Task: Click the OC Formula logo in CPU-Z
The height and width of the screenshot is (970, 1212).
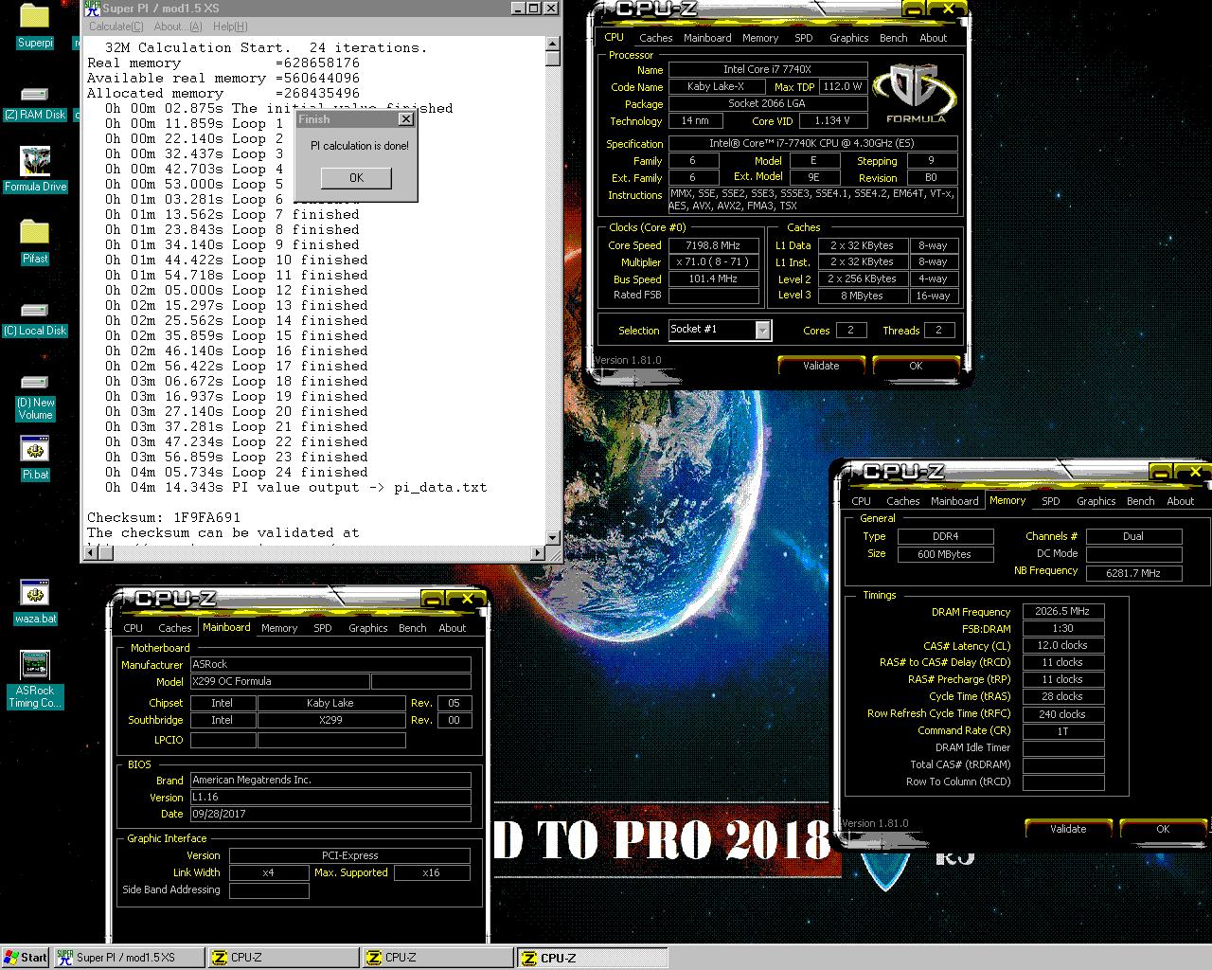Action: tap(916, 95)
